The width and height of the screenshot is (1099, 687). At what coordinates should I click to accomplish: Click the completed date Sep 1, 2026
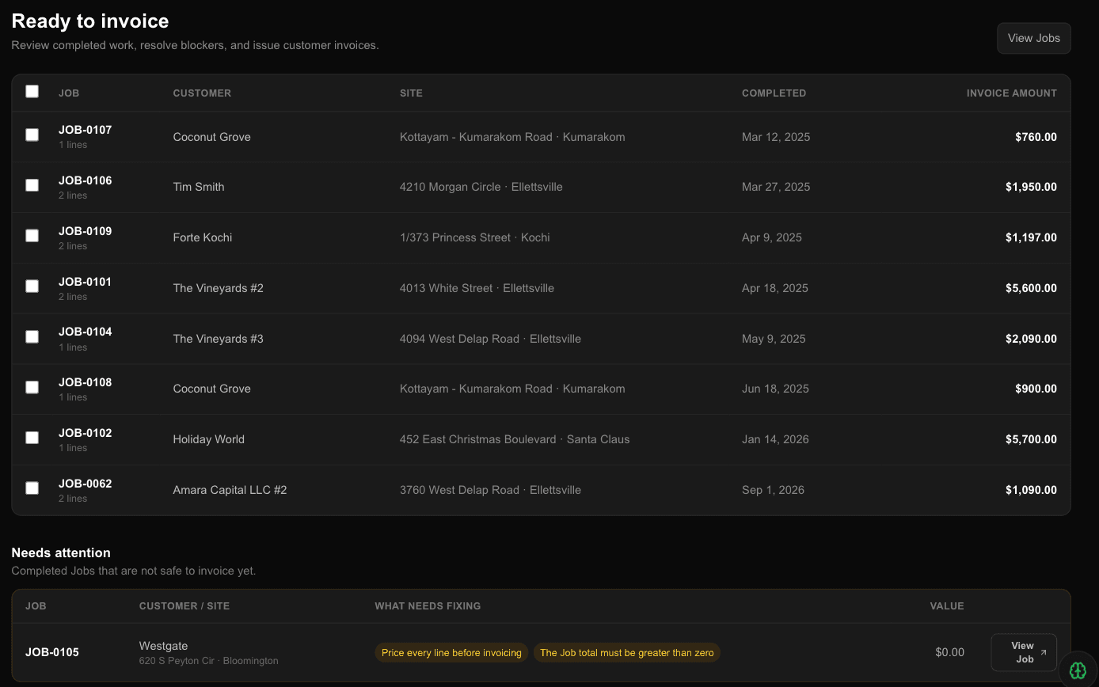773,490
